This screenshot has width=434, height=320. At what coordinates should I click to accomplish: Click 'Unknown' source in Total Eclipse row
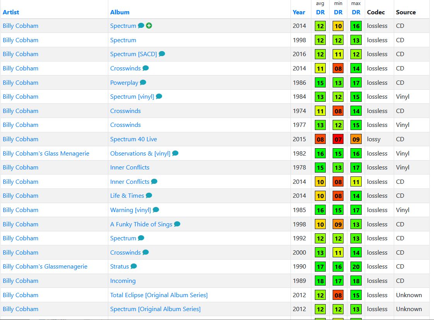click(x=409, y=295)
